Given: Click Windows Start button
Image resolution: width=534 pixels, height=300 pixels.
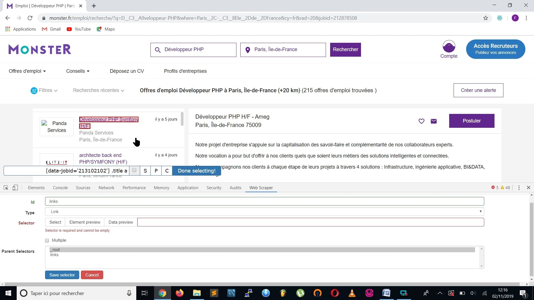Looking at the screenshot, I should [8, 293].
